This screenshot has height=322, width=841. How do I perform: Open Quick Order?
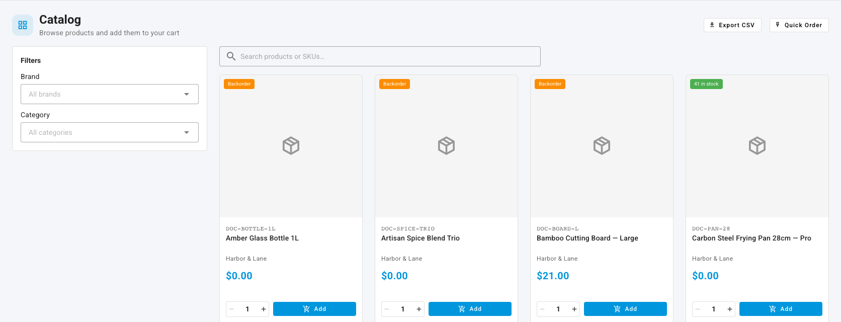tap(799, 25)
